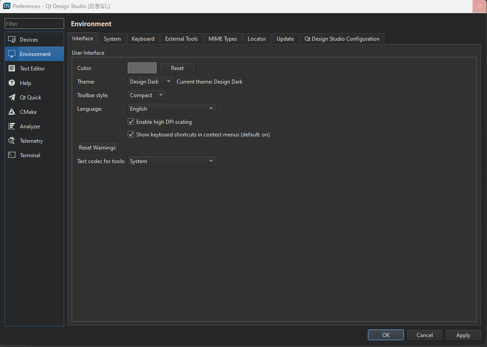The width and height of the screenshot is (487, 347).
Task: Close the Preferences dialog window
Action: (479, 6)
